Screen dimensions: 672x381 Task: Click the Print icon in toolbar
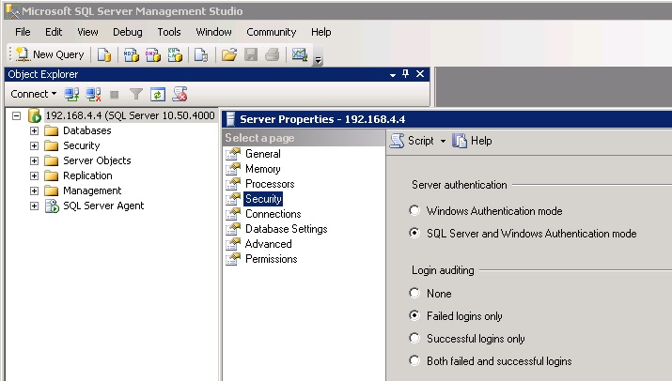point(273,54)
